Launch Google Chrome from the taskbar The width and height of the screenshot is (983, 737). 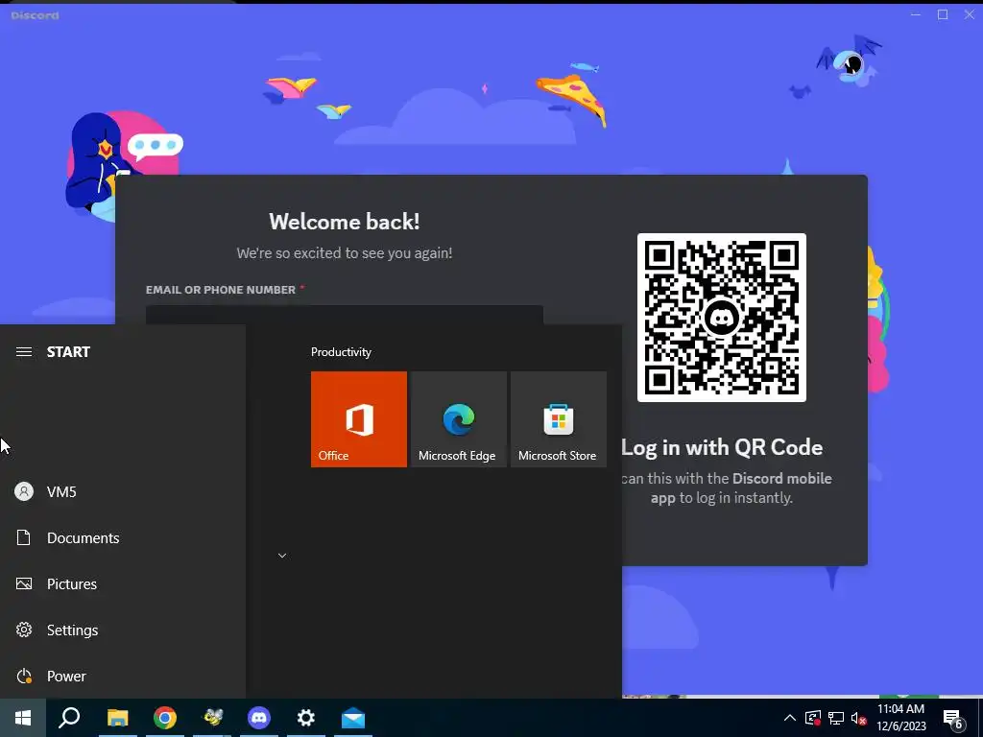165,718
